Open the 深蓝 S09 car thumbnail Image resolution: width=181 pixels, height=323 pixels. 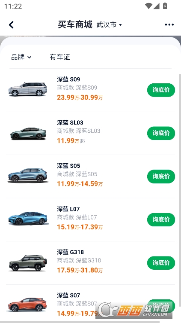tap(28, 89)
